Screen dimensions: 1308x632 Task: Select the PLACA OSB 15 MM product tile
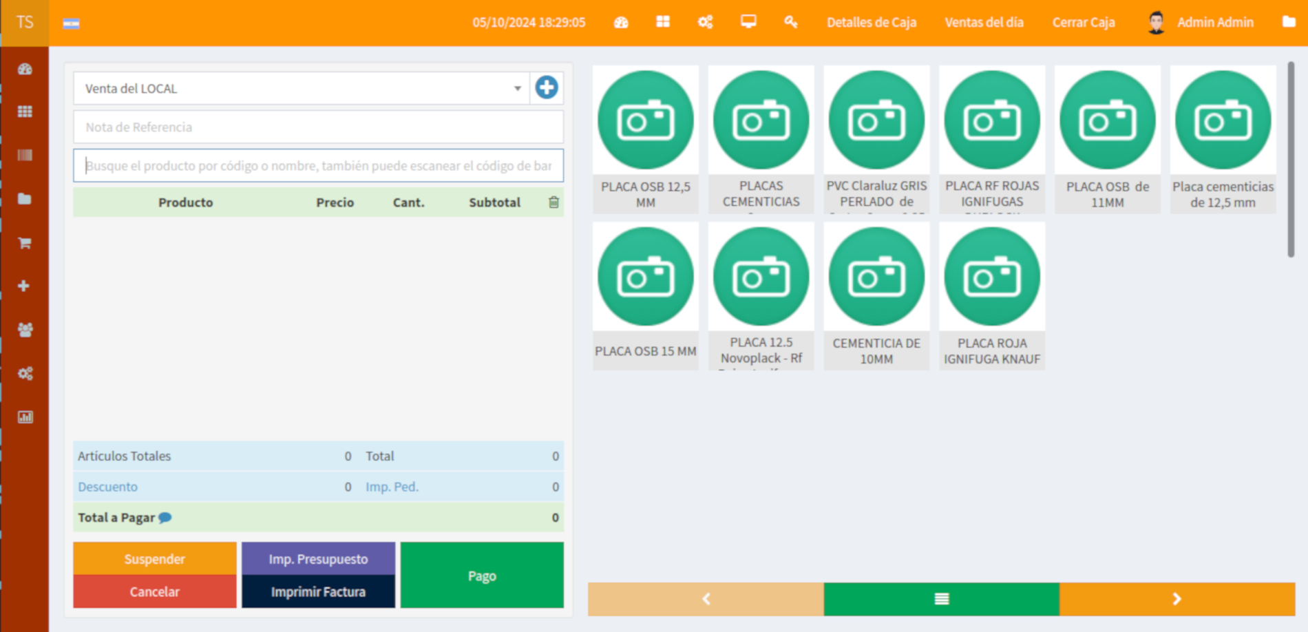click(x=645, y=296)
